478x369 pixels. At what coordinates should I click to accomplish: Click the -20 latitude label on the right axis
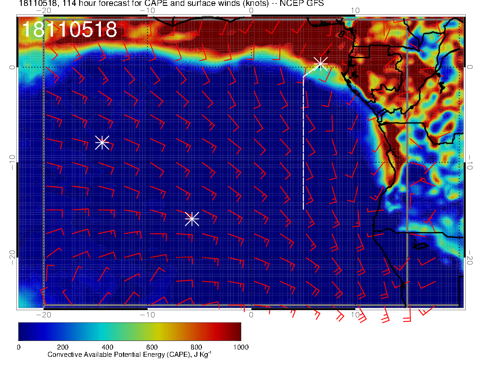470,258
